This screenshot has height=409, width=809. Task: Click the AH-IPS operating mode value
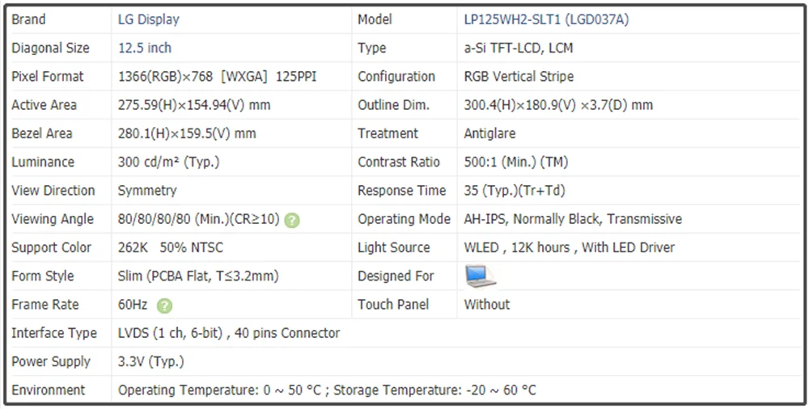click(572, 219)
